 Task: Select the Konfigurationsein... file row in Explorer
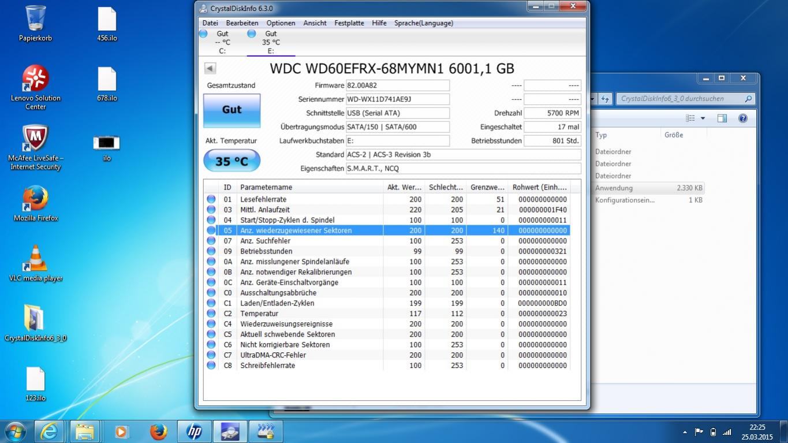[649, 200]
